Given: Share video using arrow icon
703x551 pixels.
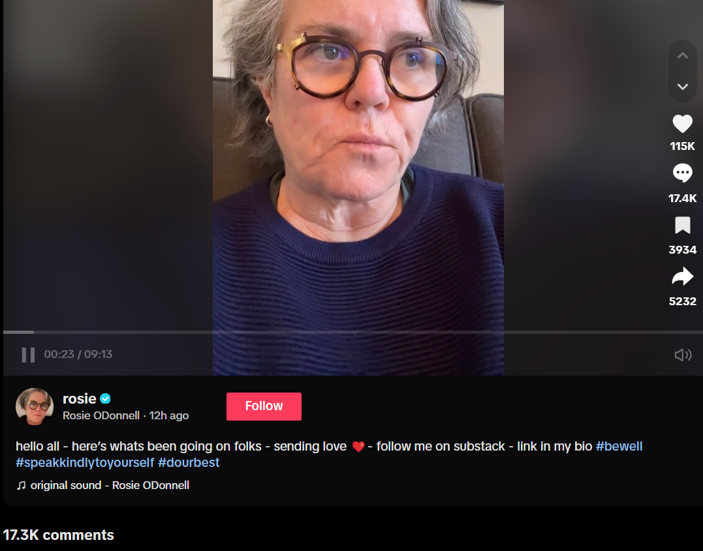Looking at the screenshot, I should click(682, 276).
